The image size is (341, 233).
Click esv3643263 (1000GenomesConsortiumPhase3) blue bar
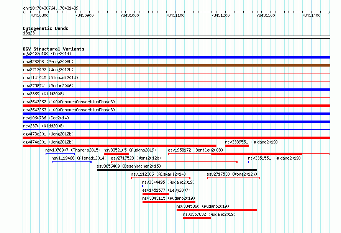point(176,114)
